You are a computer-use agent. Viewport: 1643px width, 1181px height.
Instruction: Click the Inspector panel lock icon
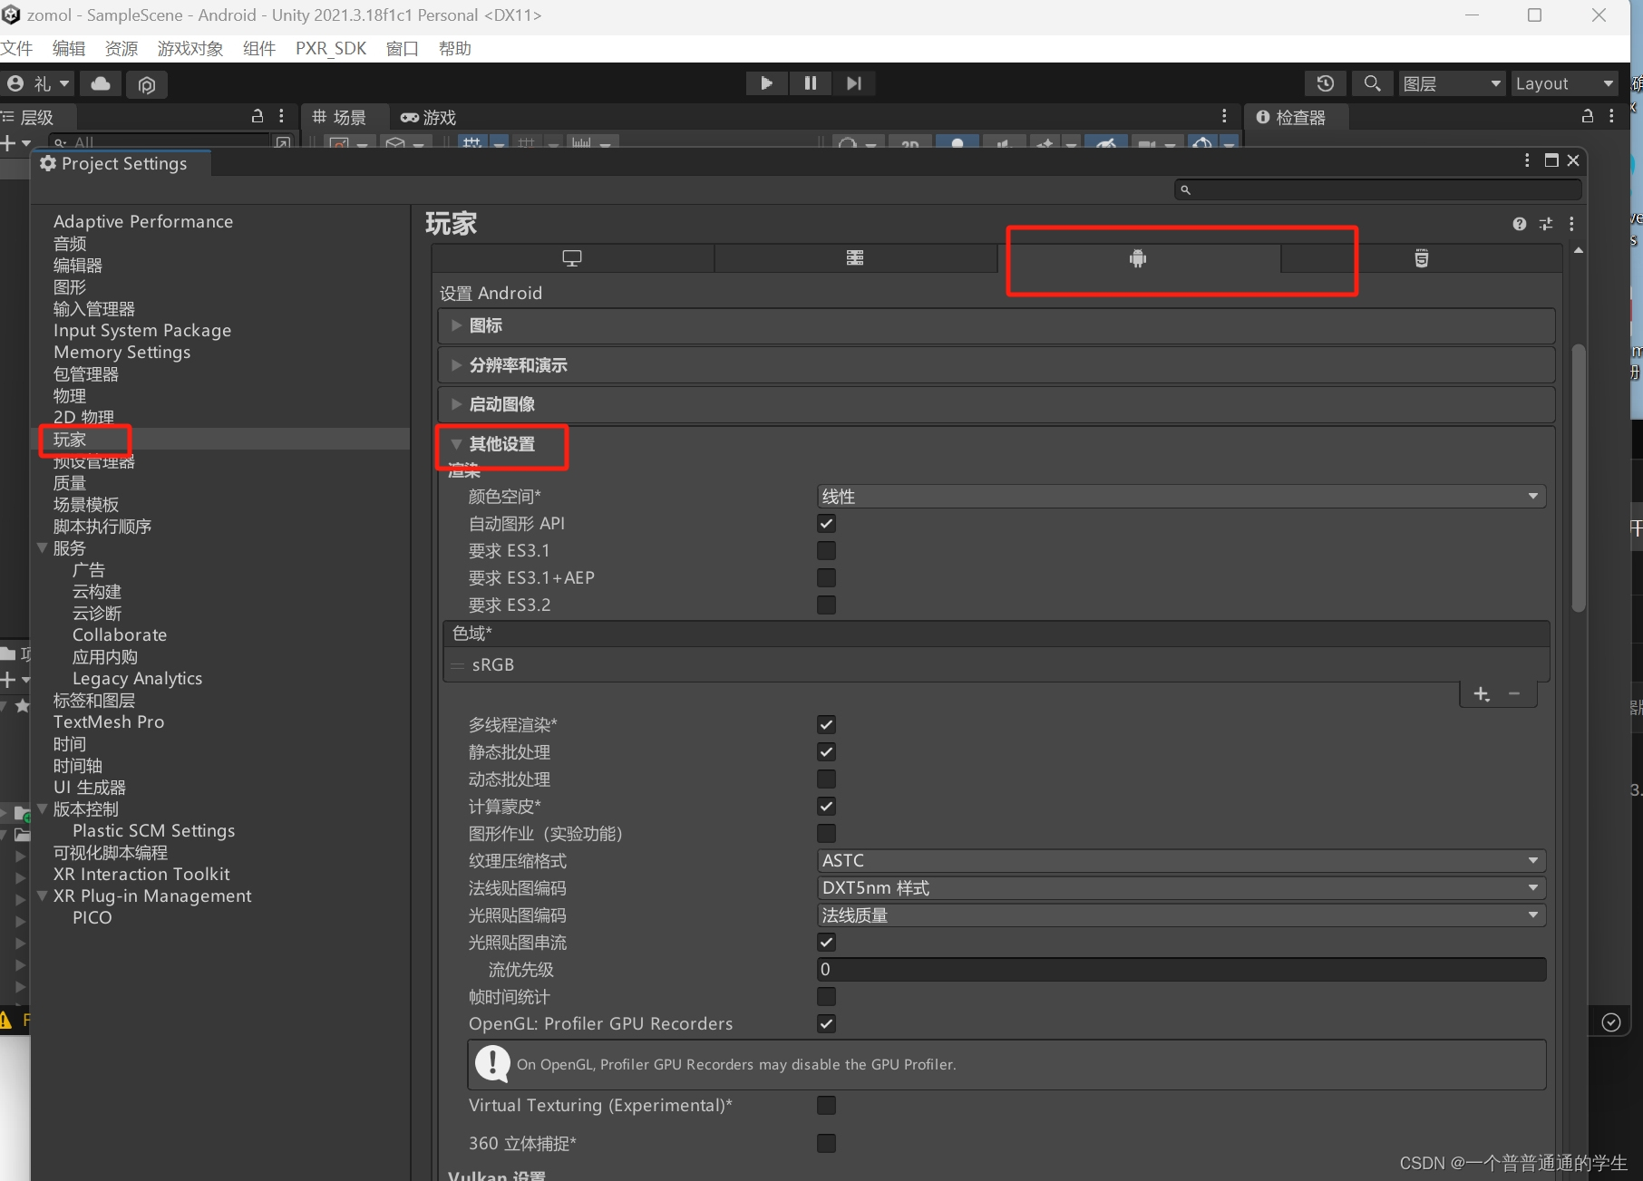coord(1588,116)
